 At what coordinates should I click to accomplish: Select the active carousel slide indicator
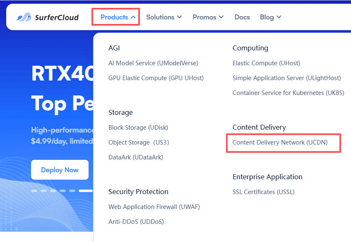point(86,191)
